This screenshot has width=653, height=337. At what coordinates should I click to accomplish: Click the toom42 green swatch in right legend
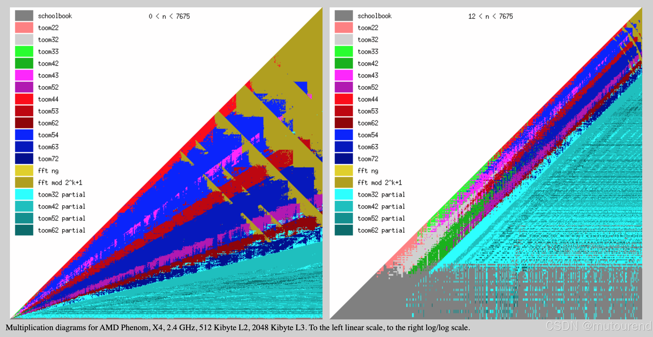344,63
